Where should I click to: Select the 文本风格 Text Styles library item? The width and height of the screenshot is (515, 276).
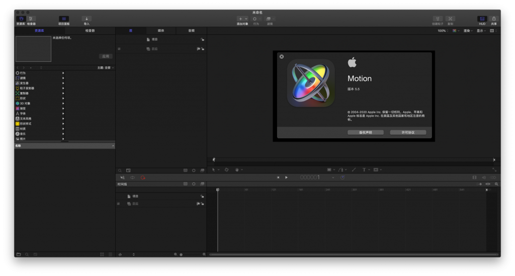point(39,119)
